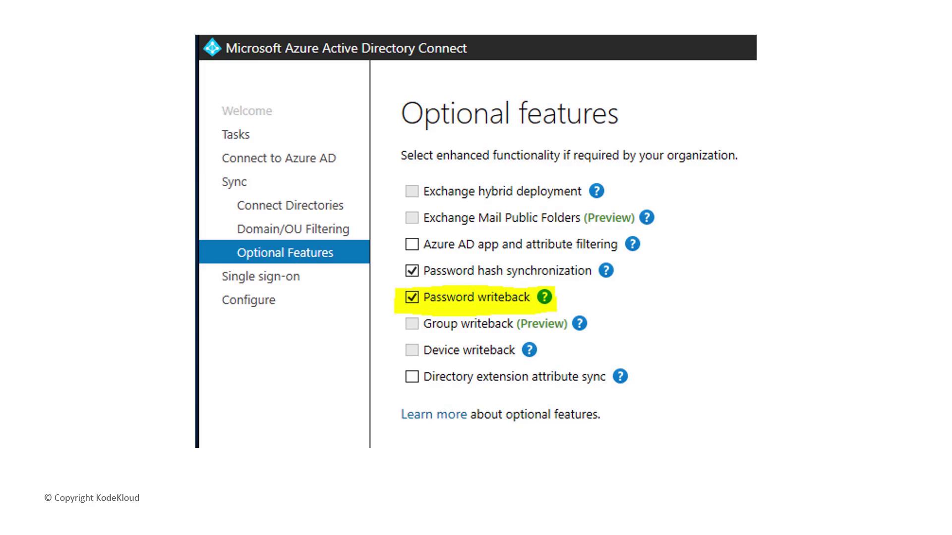
Task: Select the Sync step in sidebar
Action: pyautogui.click(x=234, y=182)
